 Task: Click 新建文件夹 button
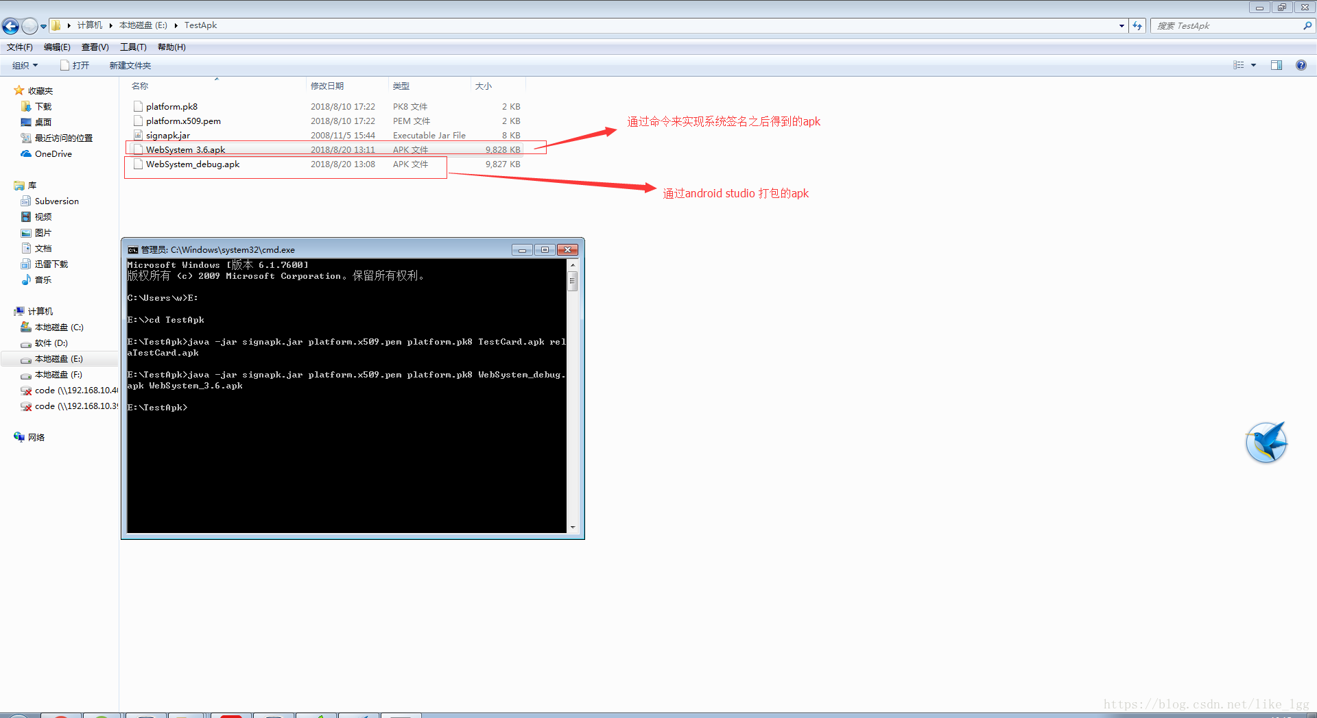pyautogui.click(x=130, y=66)
